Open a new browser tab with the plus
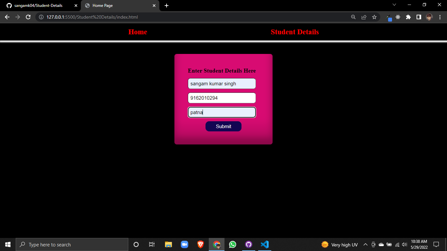 (x=167, y=6)
